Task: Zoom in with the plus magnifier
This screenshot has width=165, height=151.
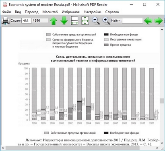Action: click(x=106, y=21)
